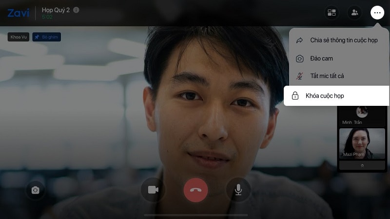The height and width of the screenshot is (219, 390).
Task: Click the meeting timer under the title
Action: click(47, 17)
